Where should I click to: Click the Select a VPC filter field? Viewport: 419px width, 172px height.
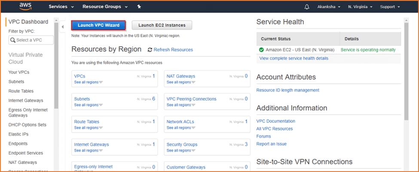click(x=31, y=40)
